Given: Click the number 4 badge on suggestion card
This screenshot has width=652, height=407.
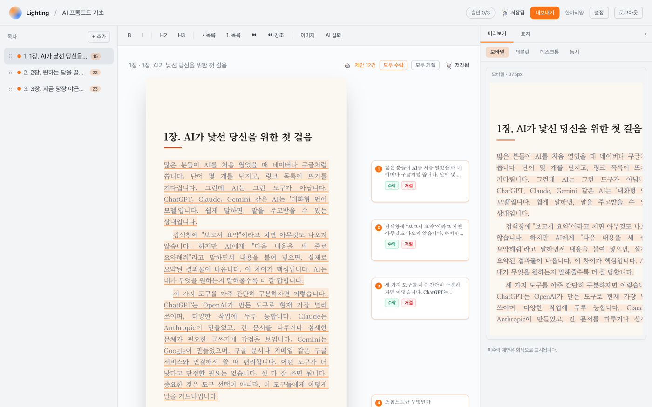Looking at the screenshot, I should point(379,403).
